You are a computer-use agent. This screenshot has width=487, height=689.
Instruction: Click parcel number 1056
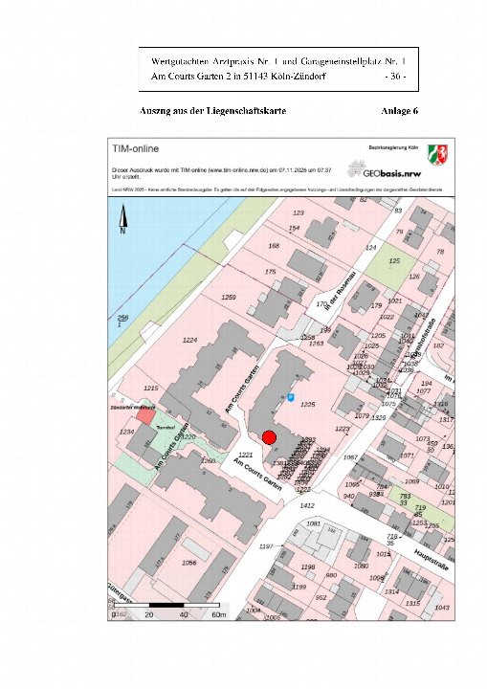point(189,563)
